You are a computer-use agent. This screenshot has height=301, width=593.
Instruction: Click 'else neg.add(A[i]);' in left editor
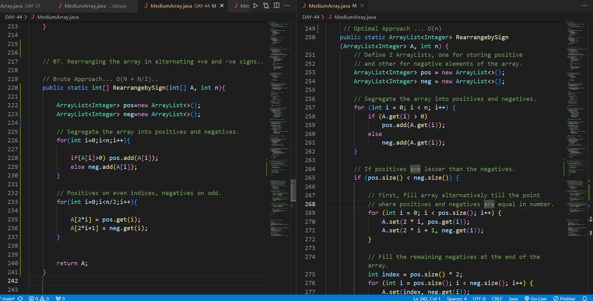[x=104, y=167]
